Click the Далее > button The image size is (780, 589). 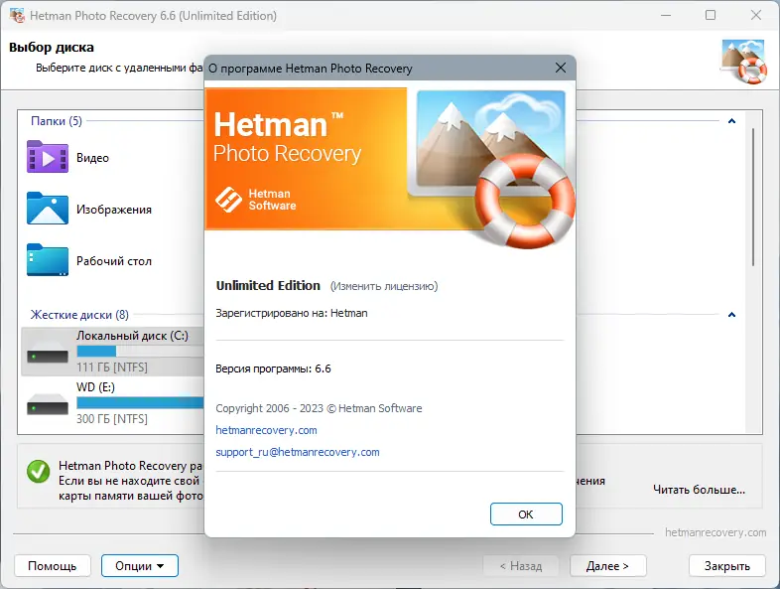(608, 565)
